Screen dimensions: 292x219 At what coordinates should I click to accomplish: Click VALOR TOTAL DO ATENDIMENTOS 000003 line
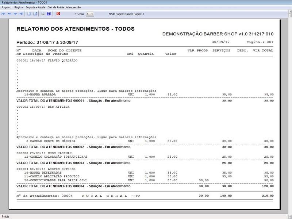tap(145, 163)
